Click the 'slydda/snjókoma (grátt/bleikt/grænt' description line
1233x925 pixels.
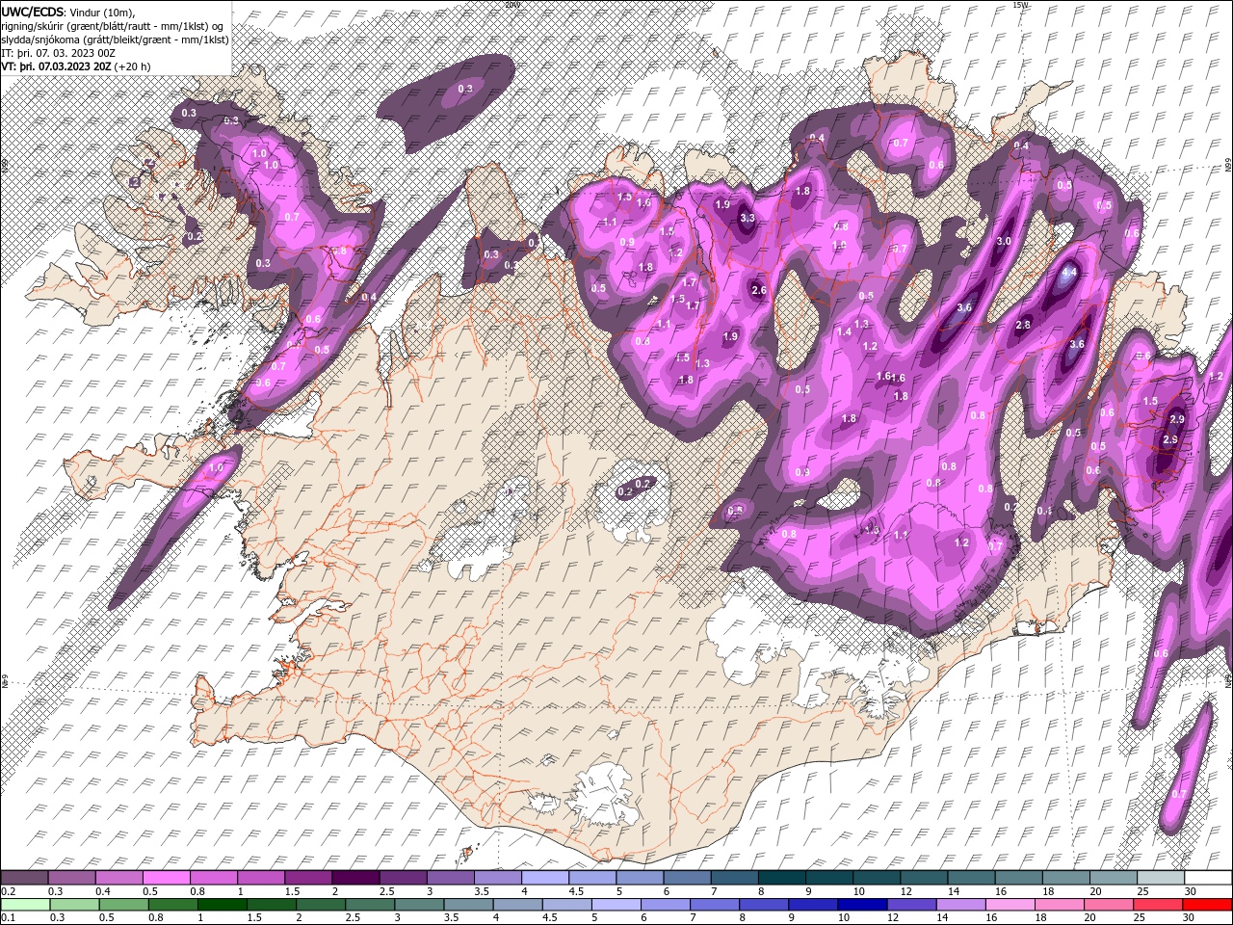(x=115, y=40)
